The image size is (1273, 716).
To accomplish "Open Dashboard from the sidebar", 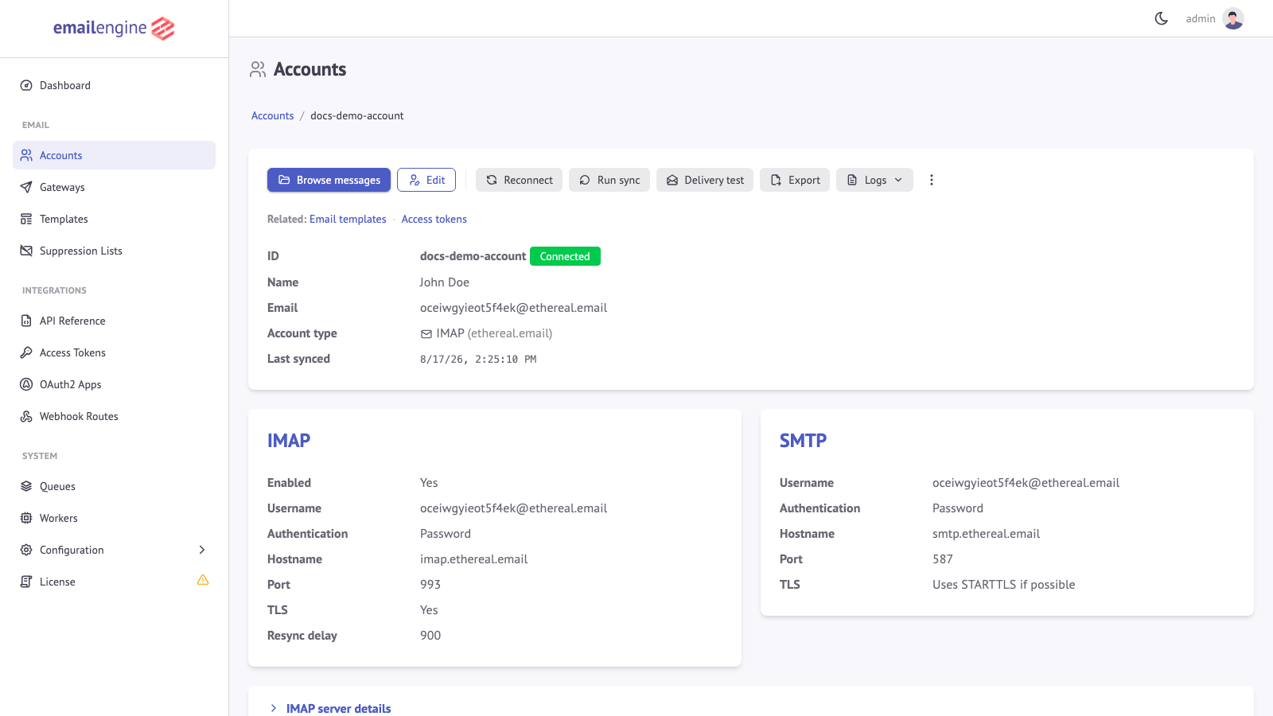I will [x=114, y=85].
